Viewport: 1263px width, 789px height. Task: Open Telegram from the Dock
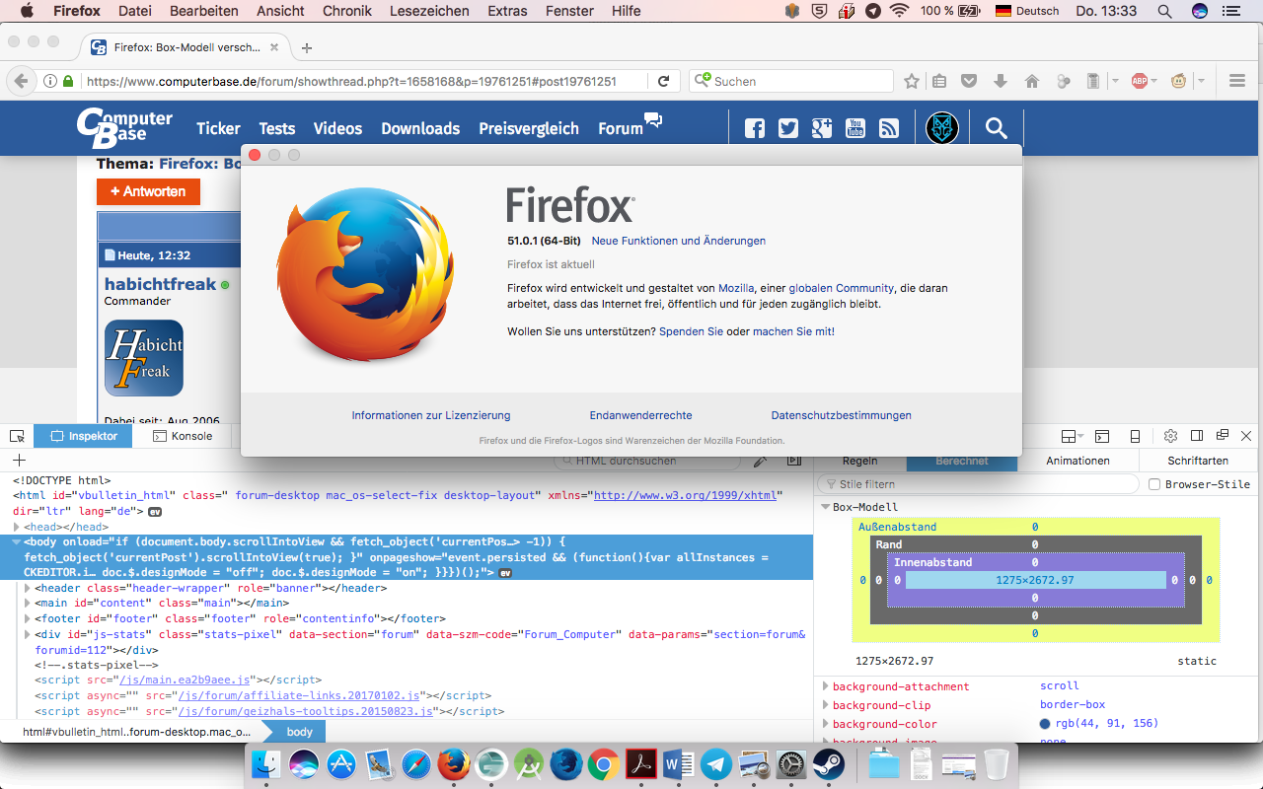point(716,764)
